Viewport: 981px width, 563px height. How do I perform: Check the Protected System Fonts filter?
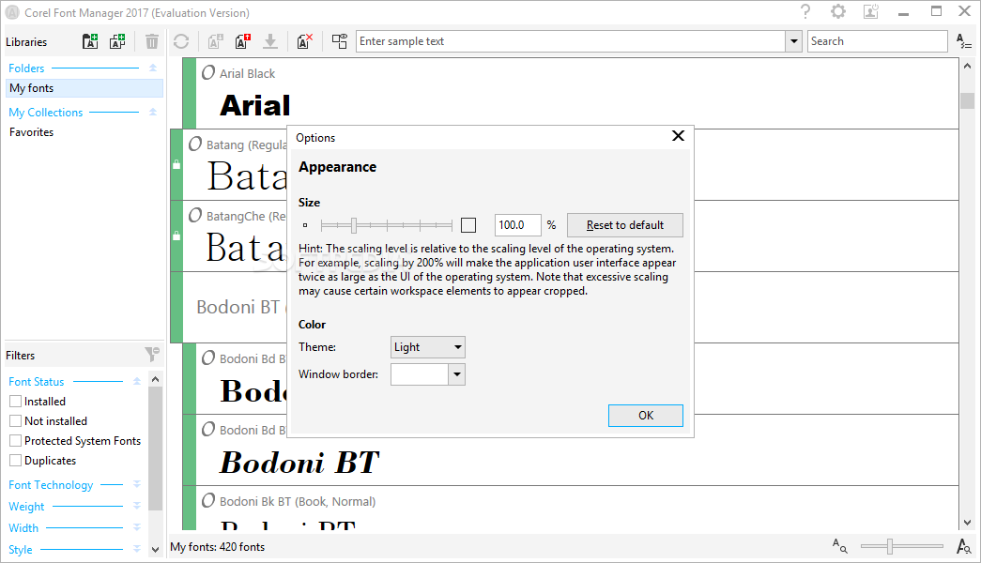pyautogui.click(x=16, y=440)
